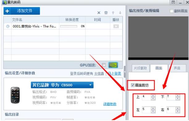Increase the 上 top crop value
This screenshot has width=189, height=121.
[x=153, y=96]
